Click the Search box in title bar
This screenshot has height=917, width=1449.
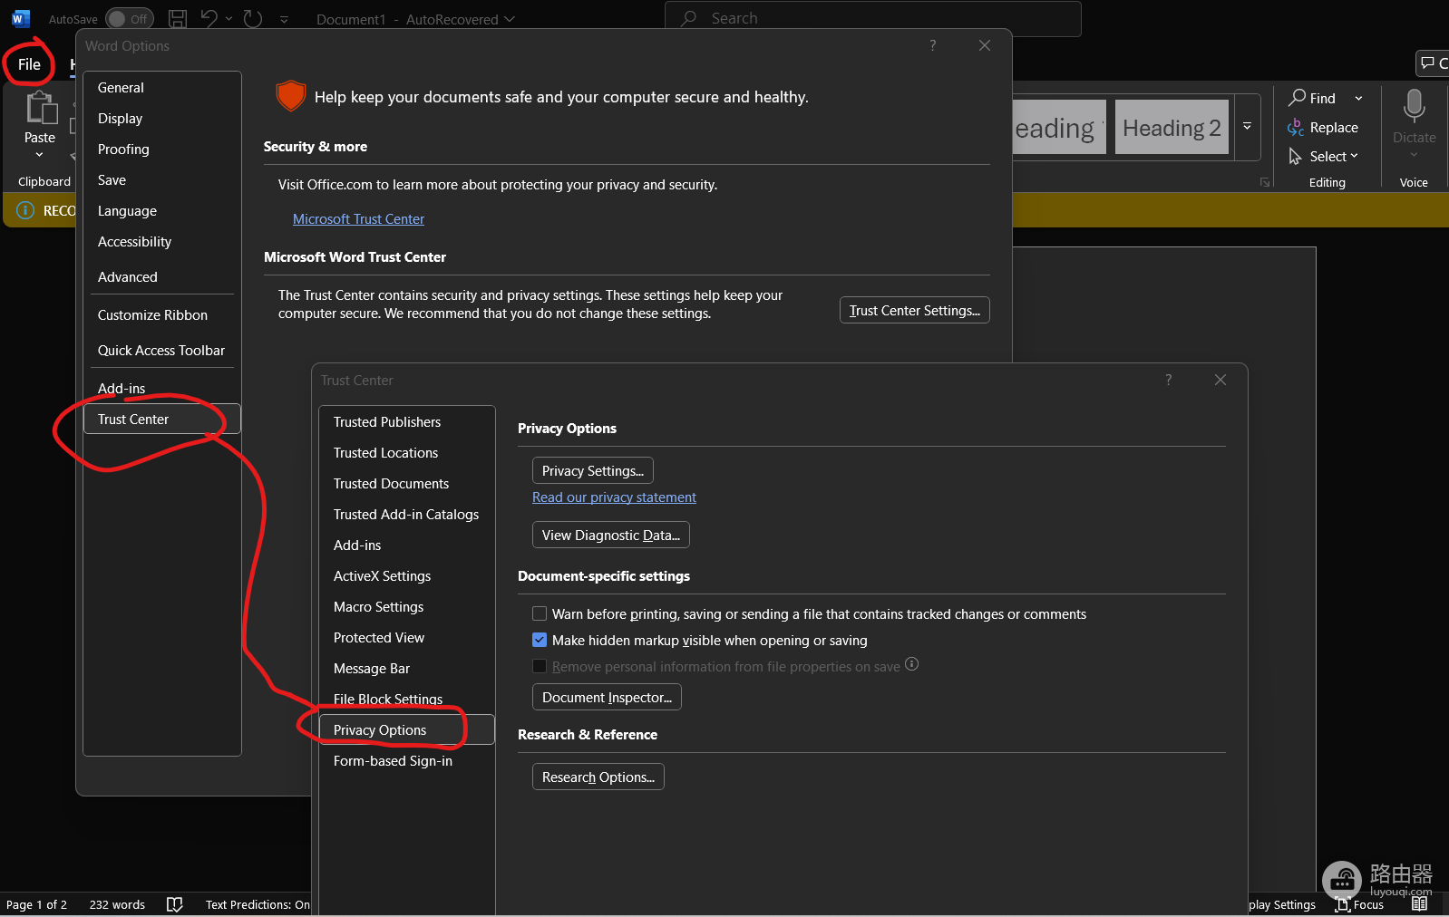point(872,18)
